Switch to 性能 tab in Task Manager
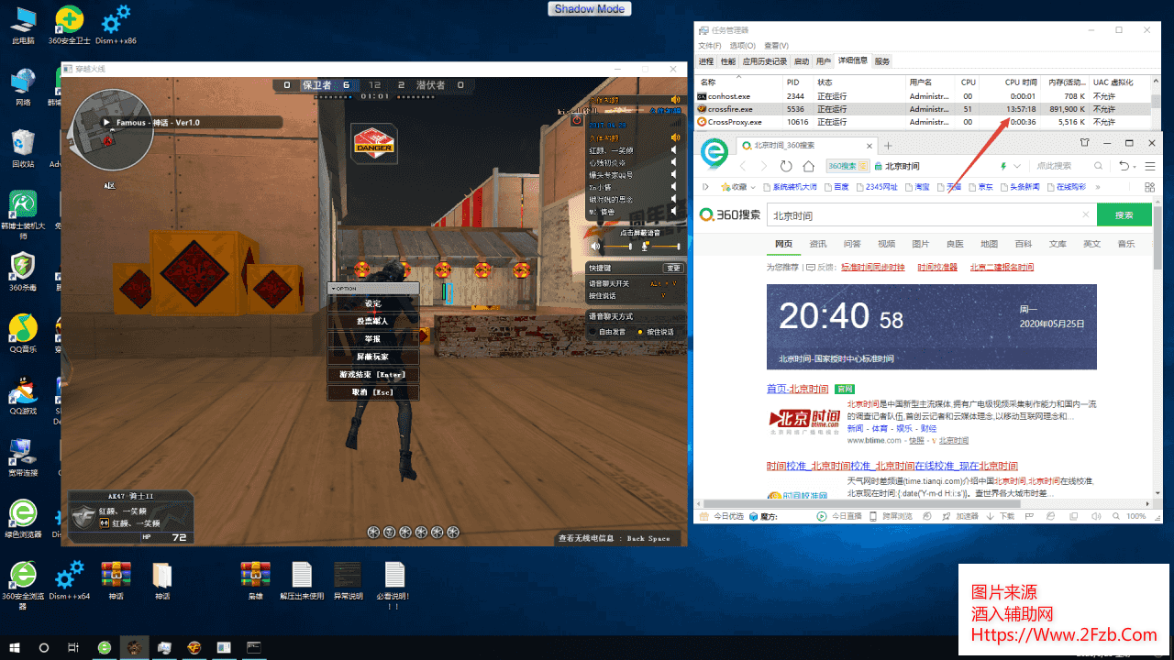 click(x=728, y=61)
